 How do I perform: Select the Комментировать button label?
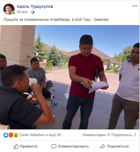[74, 146]
